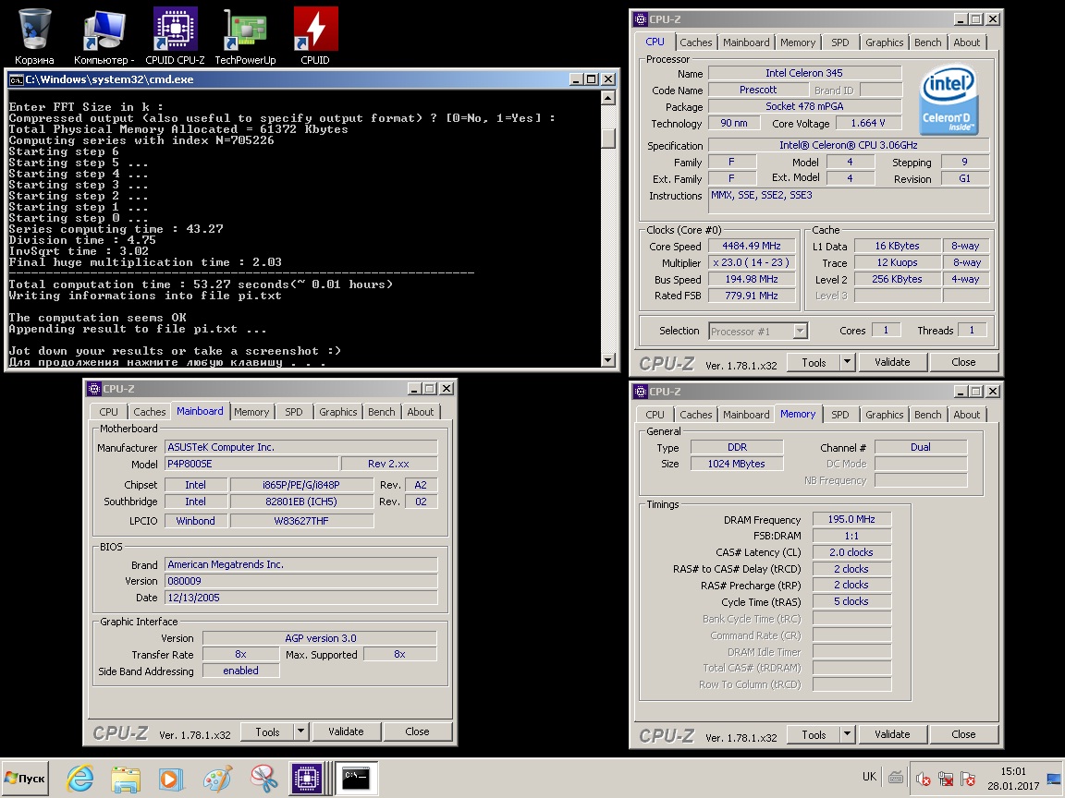Switch to cmd.exe taskbar button
Viewport: 1065px width, 798px height.
[357, 779]
